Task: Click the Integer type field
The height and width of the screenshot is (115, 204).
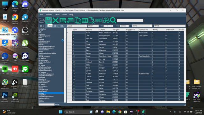Action: 93,26
